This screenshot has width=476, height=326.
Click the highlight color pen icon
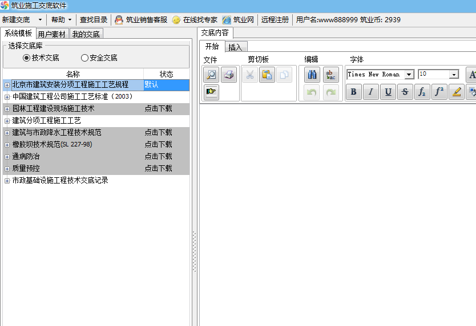coord(456,92)
